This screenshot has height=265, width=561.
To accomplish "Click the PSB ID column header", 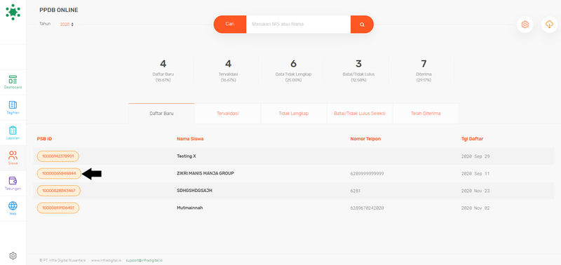I will pos(44,139).
